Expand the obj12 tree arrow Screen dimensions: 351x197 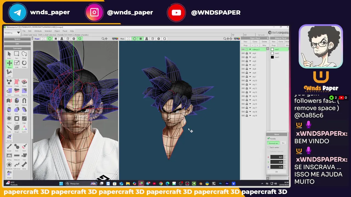(x=250, y=88)
